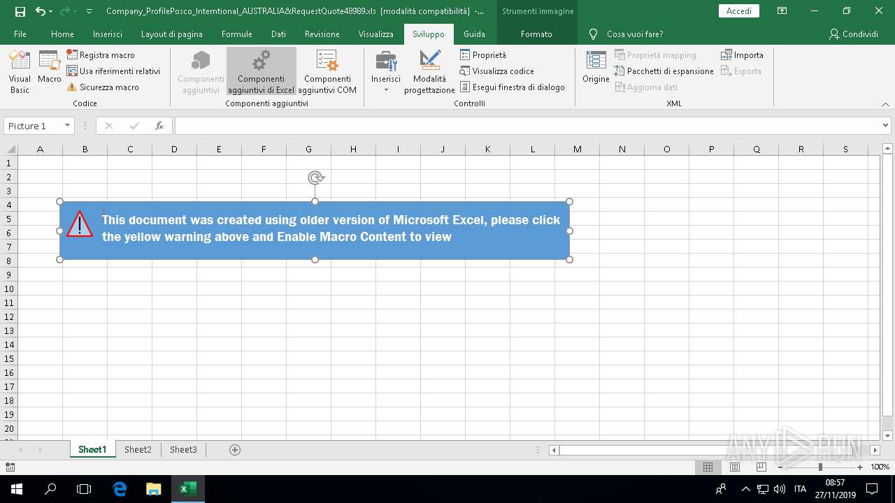Open the Formato picture tools tab
Image resolution: width=895 pixels, height=503 pixels.
[x=536, y=34]
